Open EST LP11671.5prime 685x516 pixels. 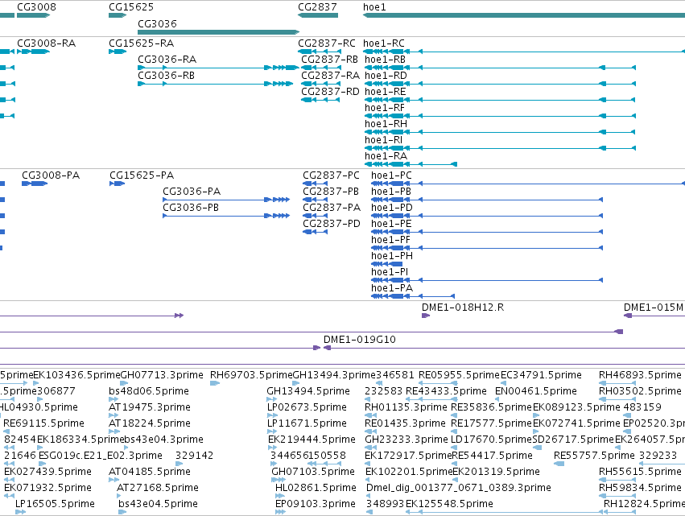307,423
